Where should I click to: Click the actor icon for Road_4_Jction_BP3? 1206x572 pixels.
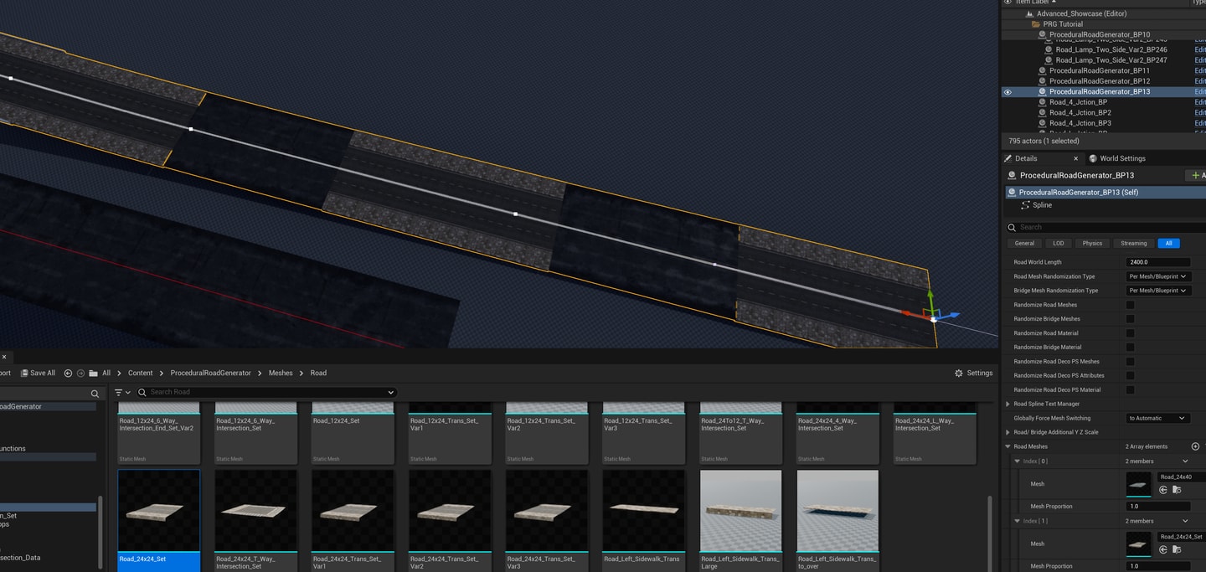point(1043,123)
